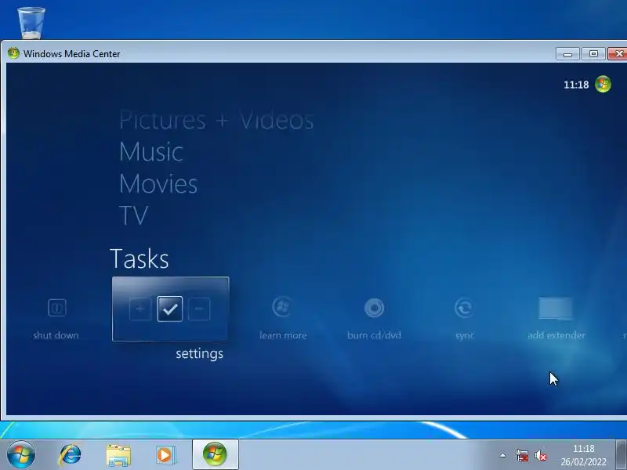
Task: Open the Windows Start menu orb
Action: click(x=21, y=454)
